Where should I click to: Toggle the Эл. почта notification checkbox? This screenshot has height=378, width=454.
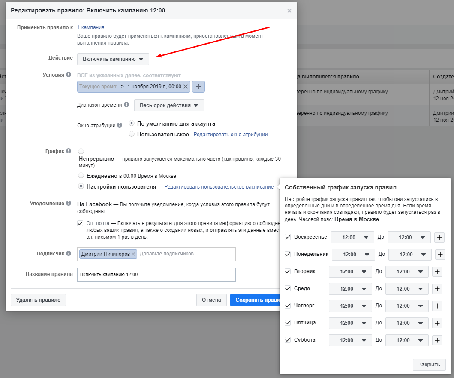[80, 223]
